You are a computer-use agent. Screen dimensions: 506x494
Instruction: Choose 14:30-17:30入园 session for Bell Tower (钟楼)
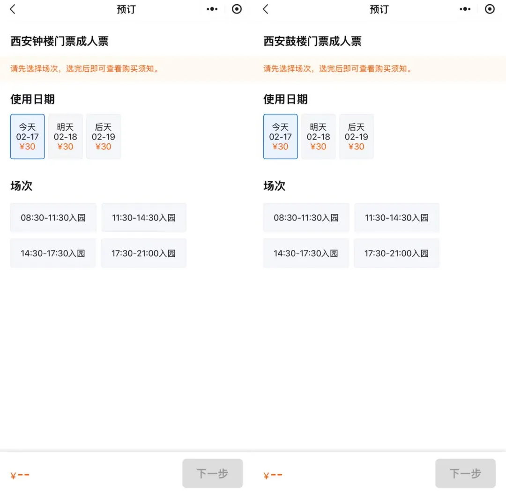pyautogui.click(x=53, y=253)
